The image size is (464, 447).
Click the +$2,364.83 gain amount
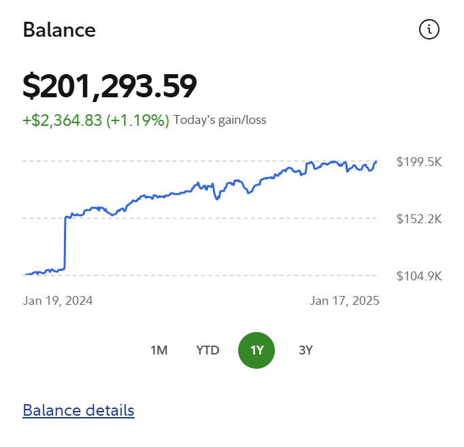click(x=62, y=120)
